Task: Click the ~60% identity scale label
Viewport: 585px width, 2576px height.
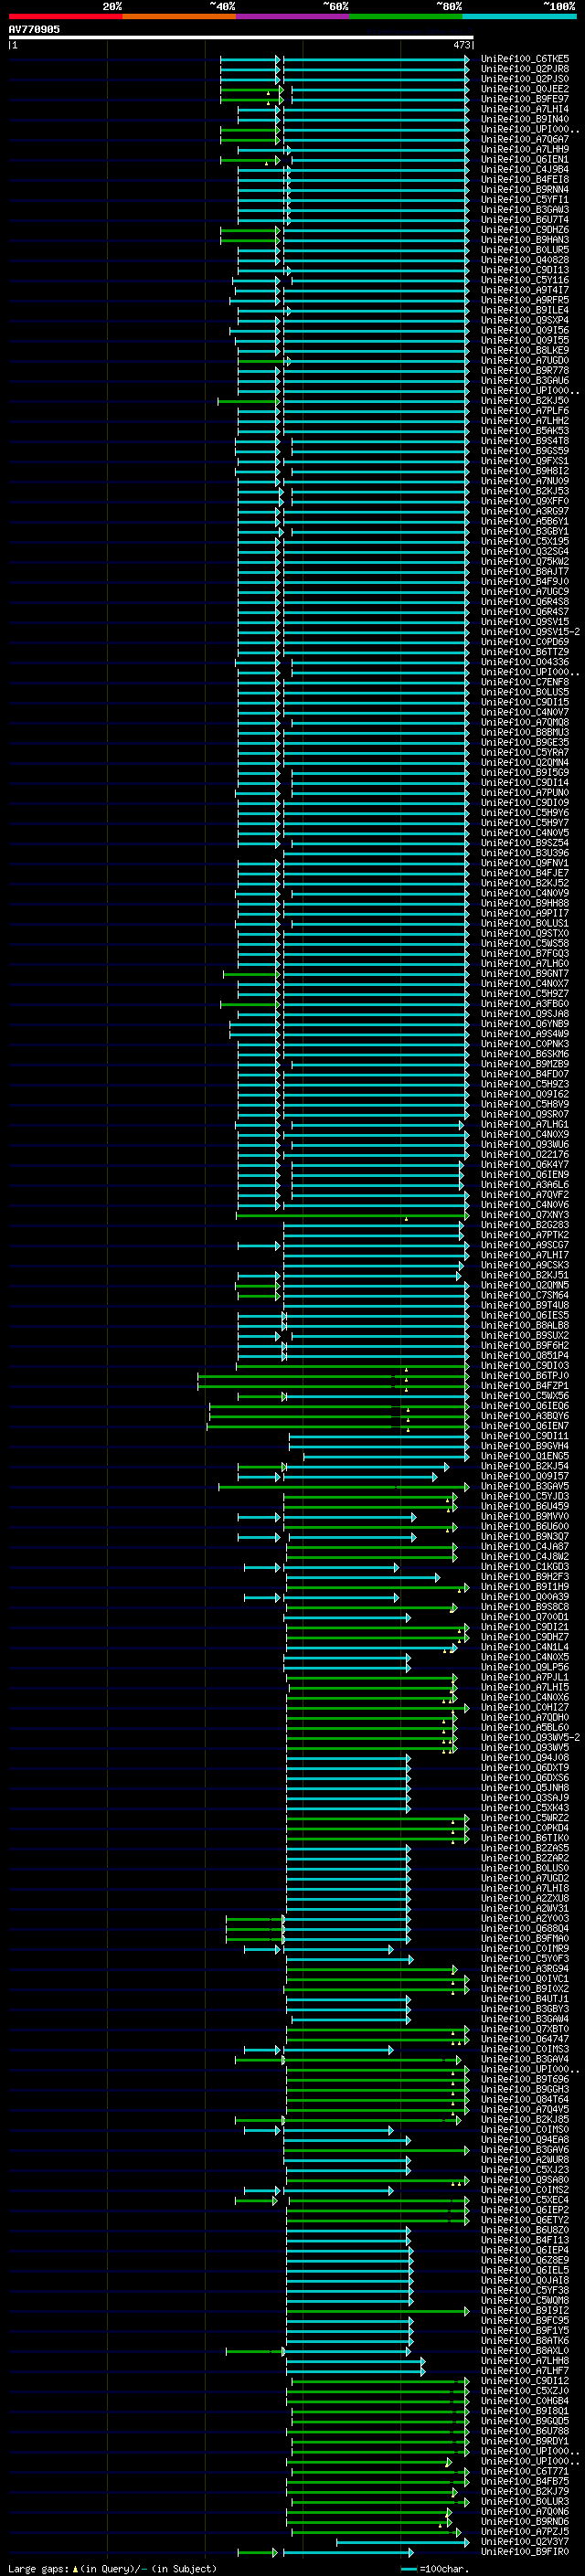Action: click(335, 6)
